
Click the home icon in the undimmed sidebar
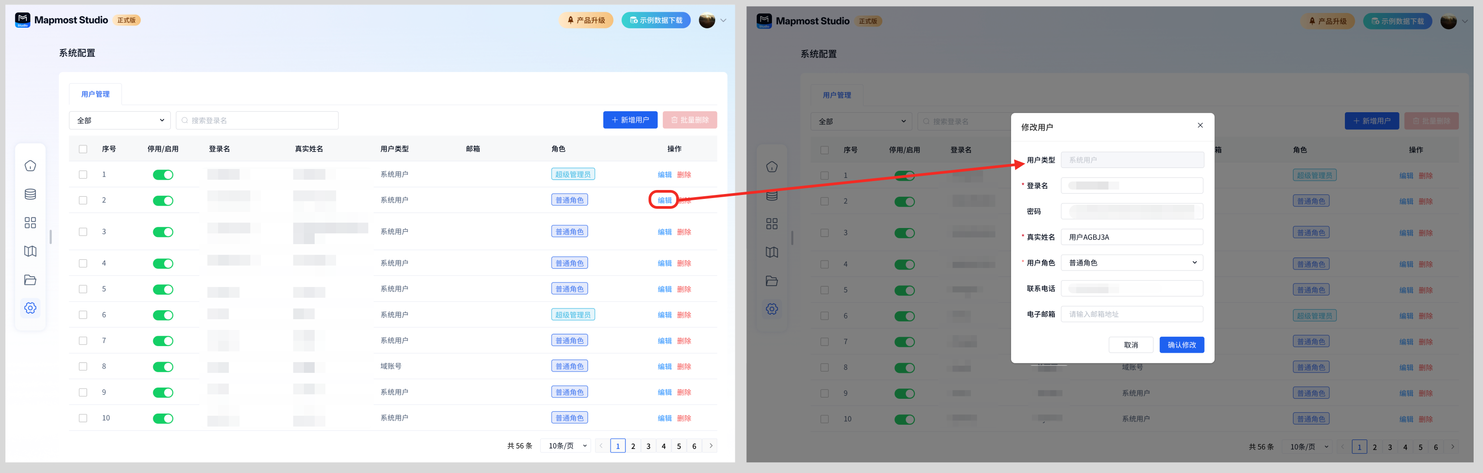tap(30, 166)
